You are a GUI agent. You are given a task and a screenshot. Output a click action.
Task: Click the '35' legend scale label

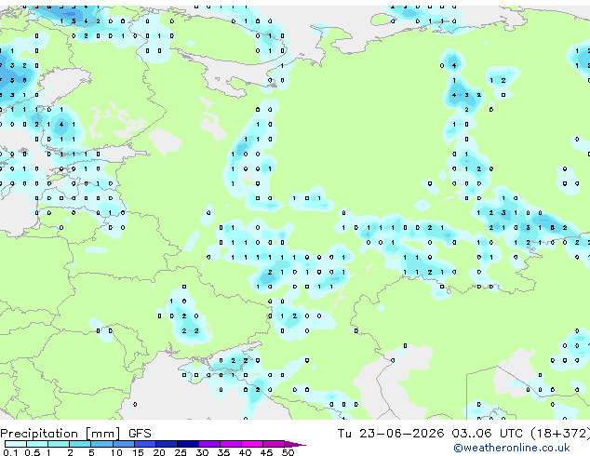click(223, 452)
